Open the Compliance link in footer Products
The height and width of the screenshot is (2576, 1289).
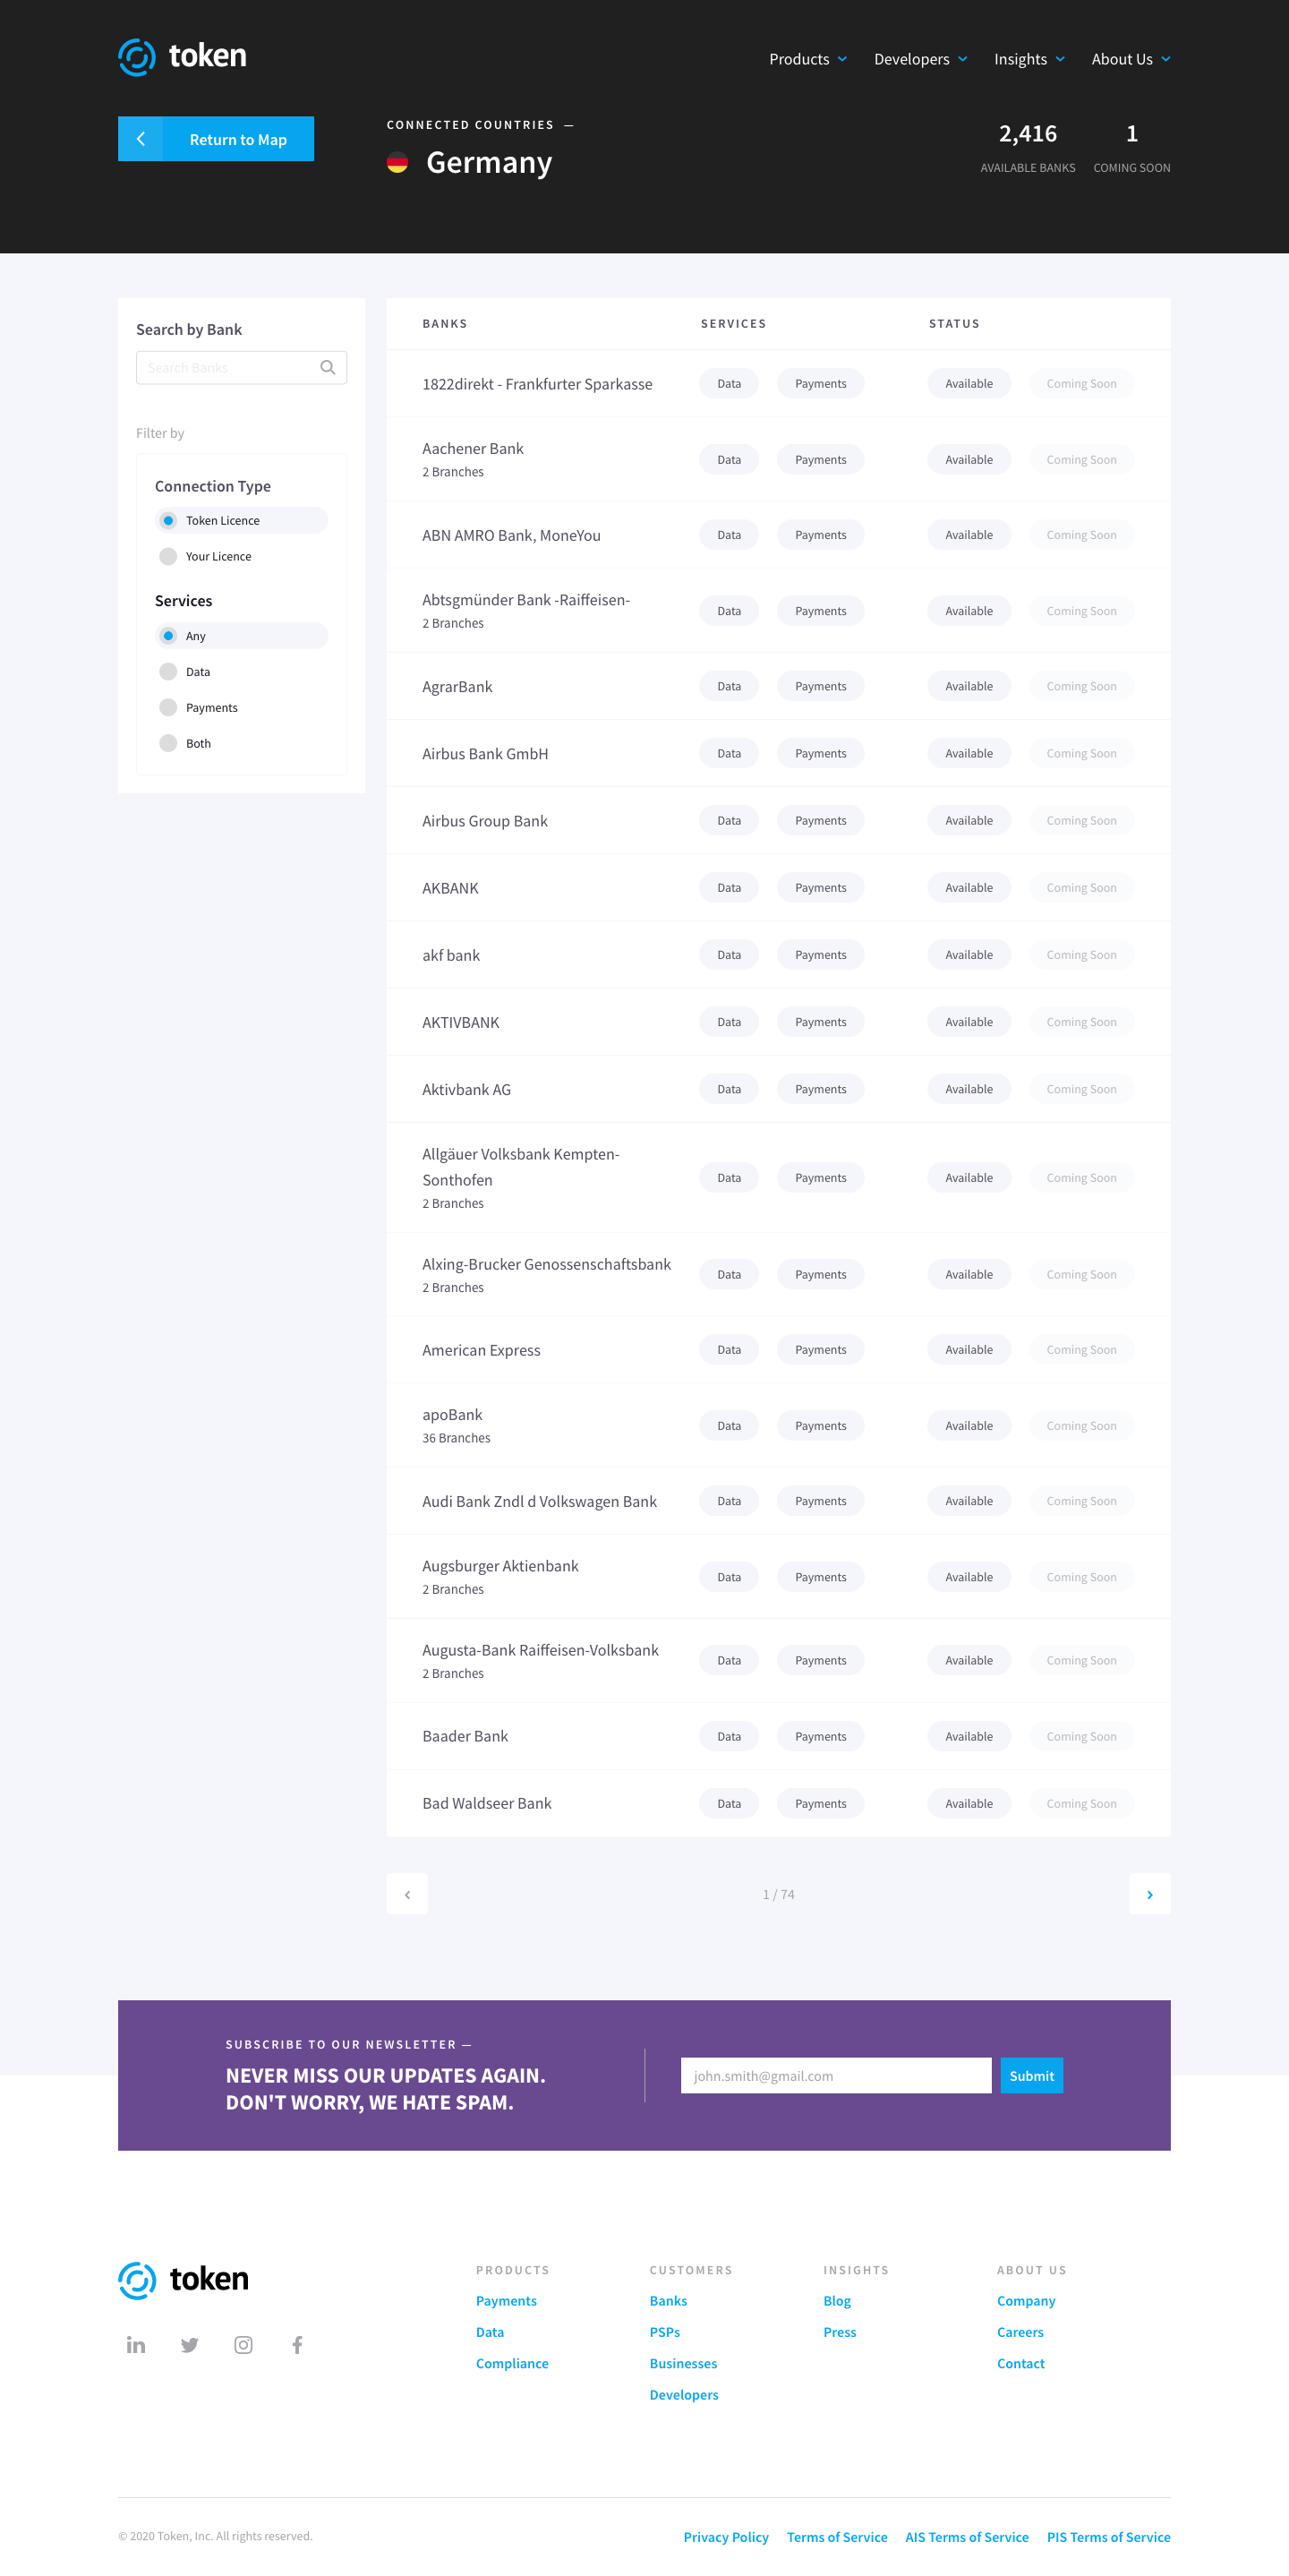click(x=512, y=2363)
